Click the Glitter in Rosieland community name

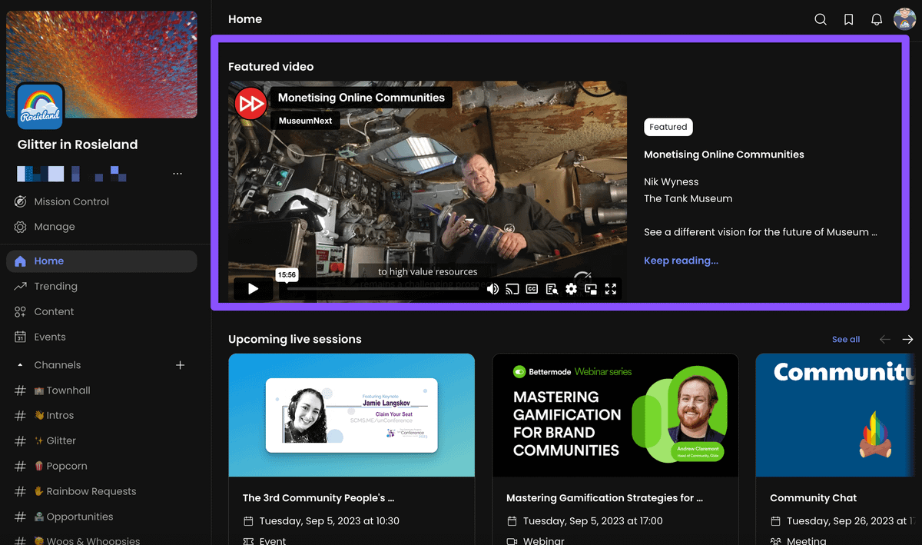coord(78,145)
